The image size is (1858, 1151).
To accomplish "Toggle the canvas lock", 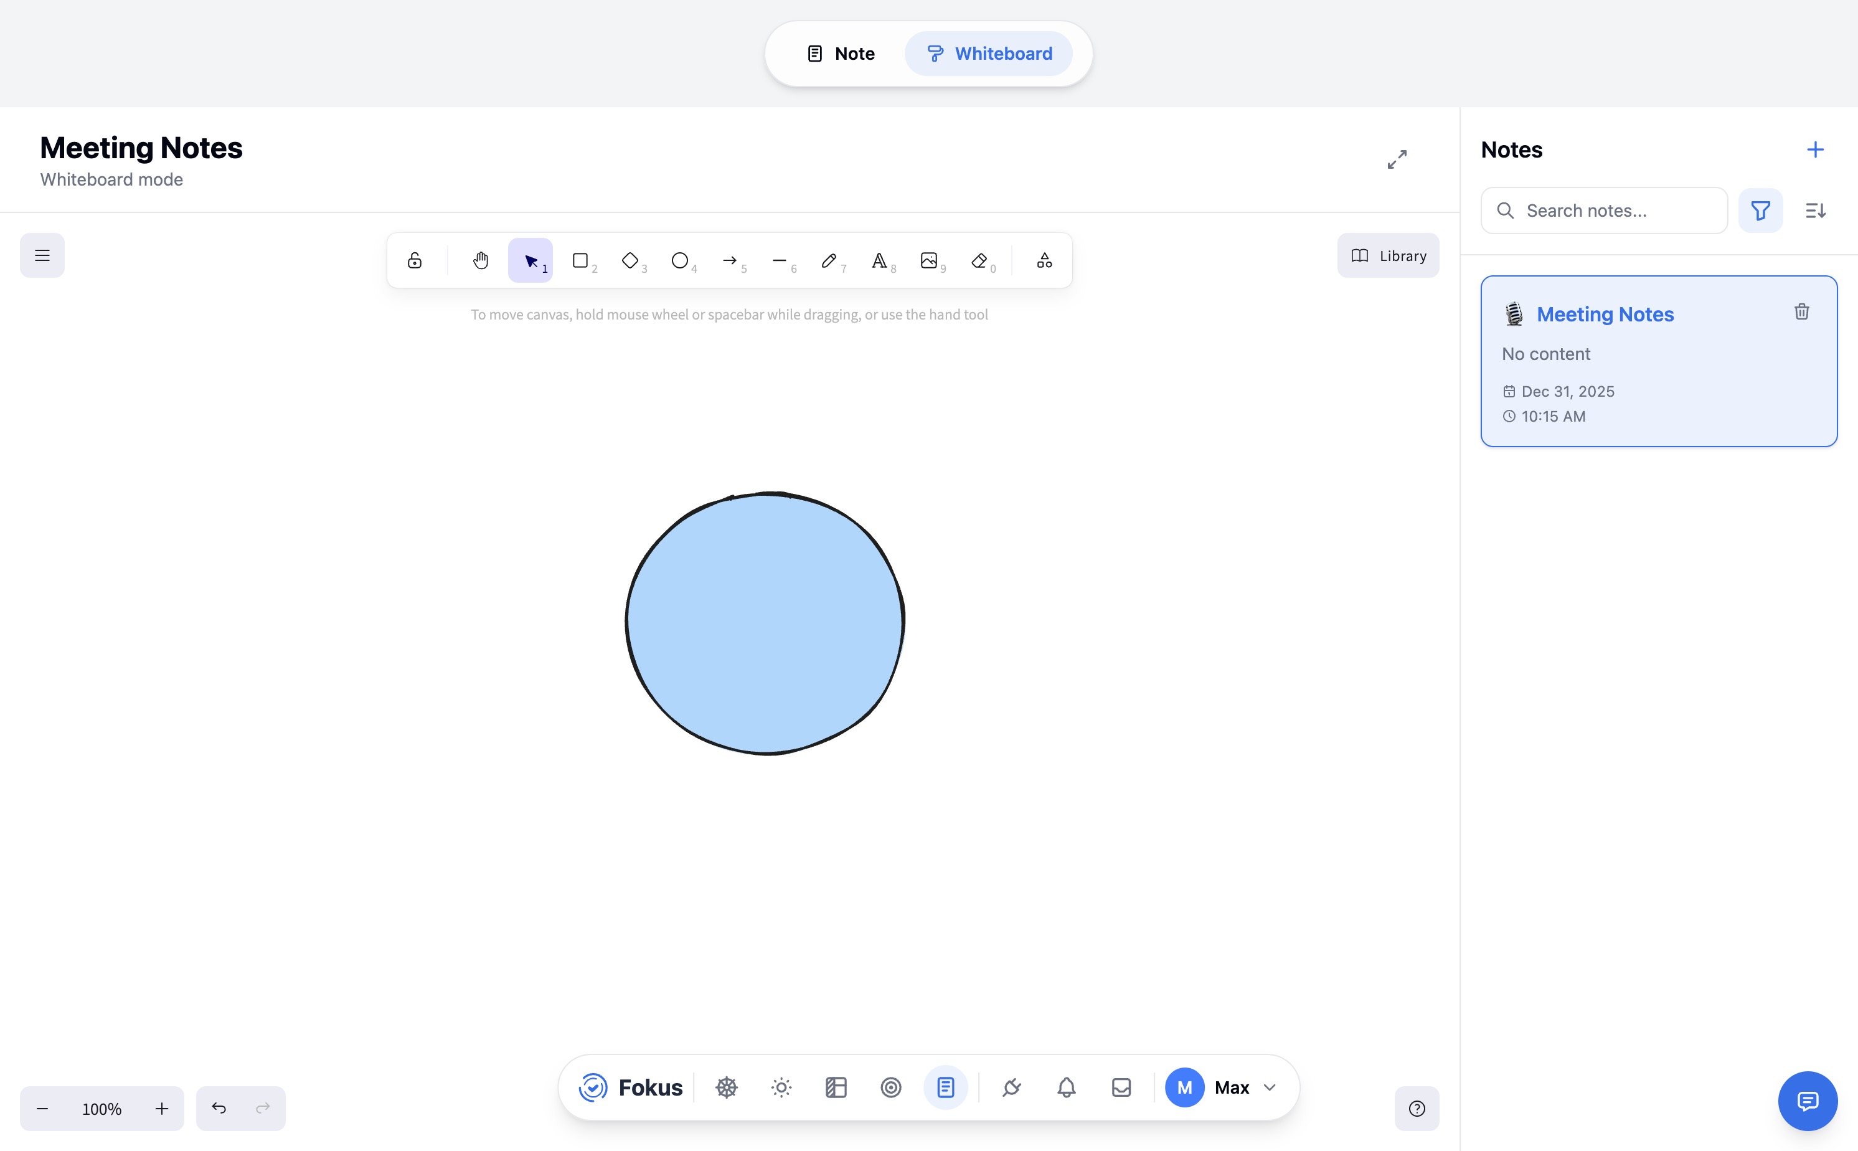I will click(415, 260).
